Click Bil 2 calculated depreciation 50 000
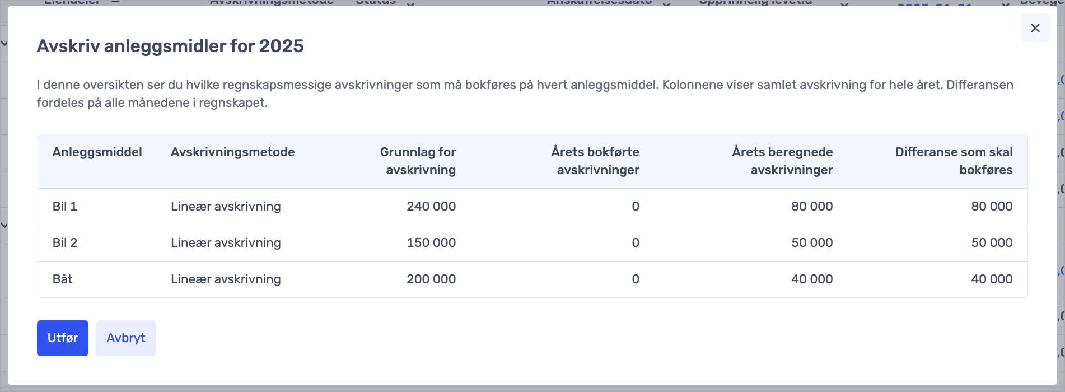1065x392 pixels. (811, 243)
